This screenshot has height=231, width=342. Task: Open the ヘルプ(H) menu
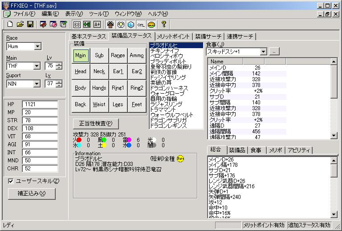point(158,14)
